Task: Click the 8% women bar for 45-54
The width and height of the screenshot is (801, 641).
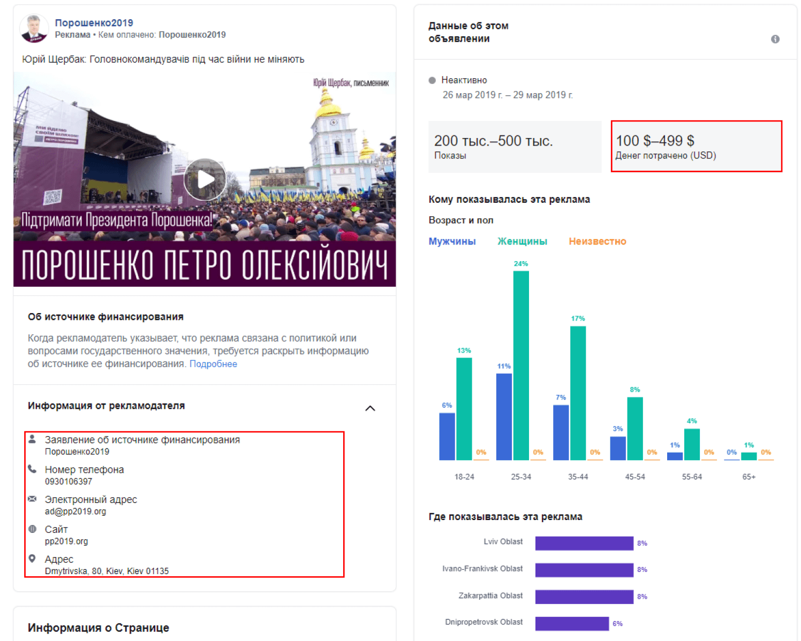Action: [x=635, y=429]
